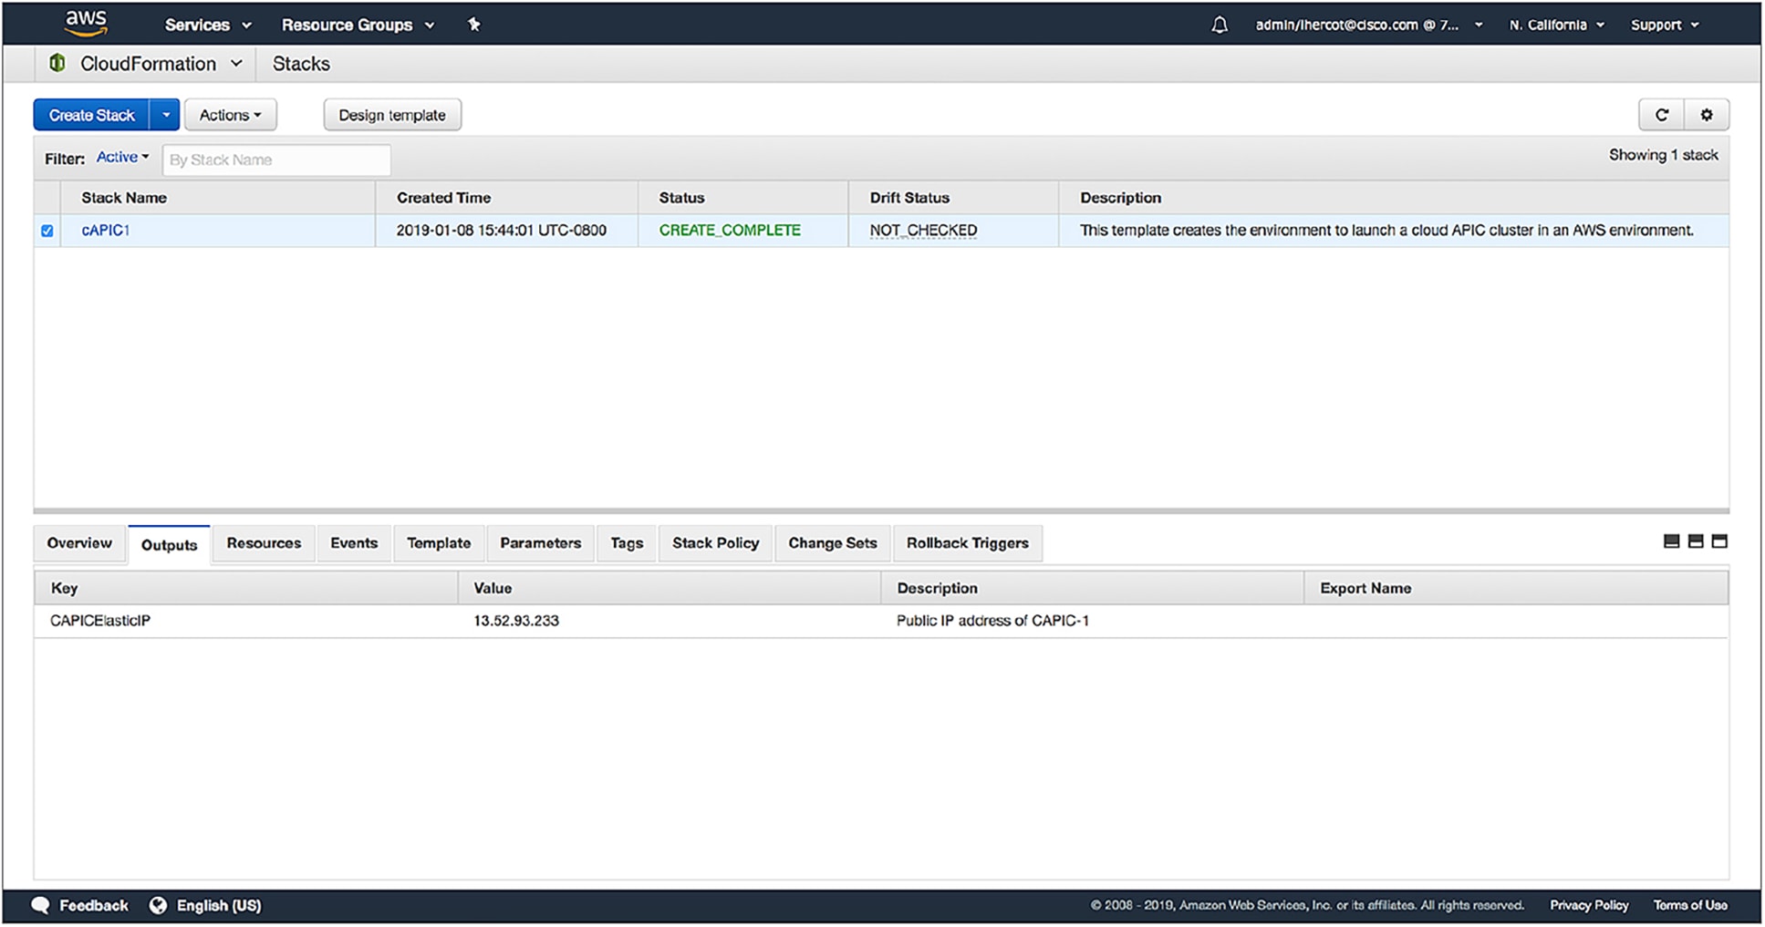
Task: Open the Rollback Triggers tab
Action: [968, 543]
